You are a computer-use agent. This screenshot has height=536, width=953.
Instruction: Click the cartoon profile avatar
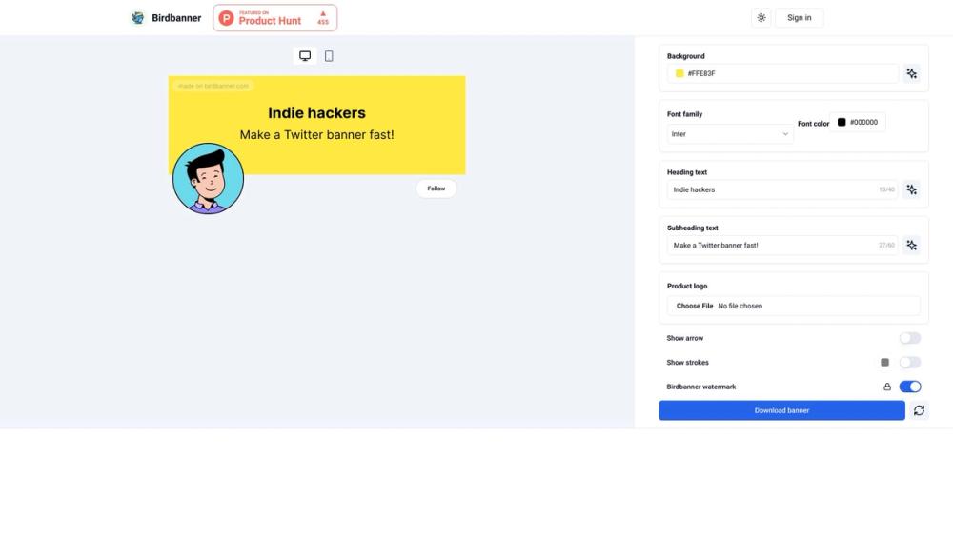(208, 178)
